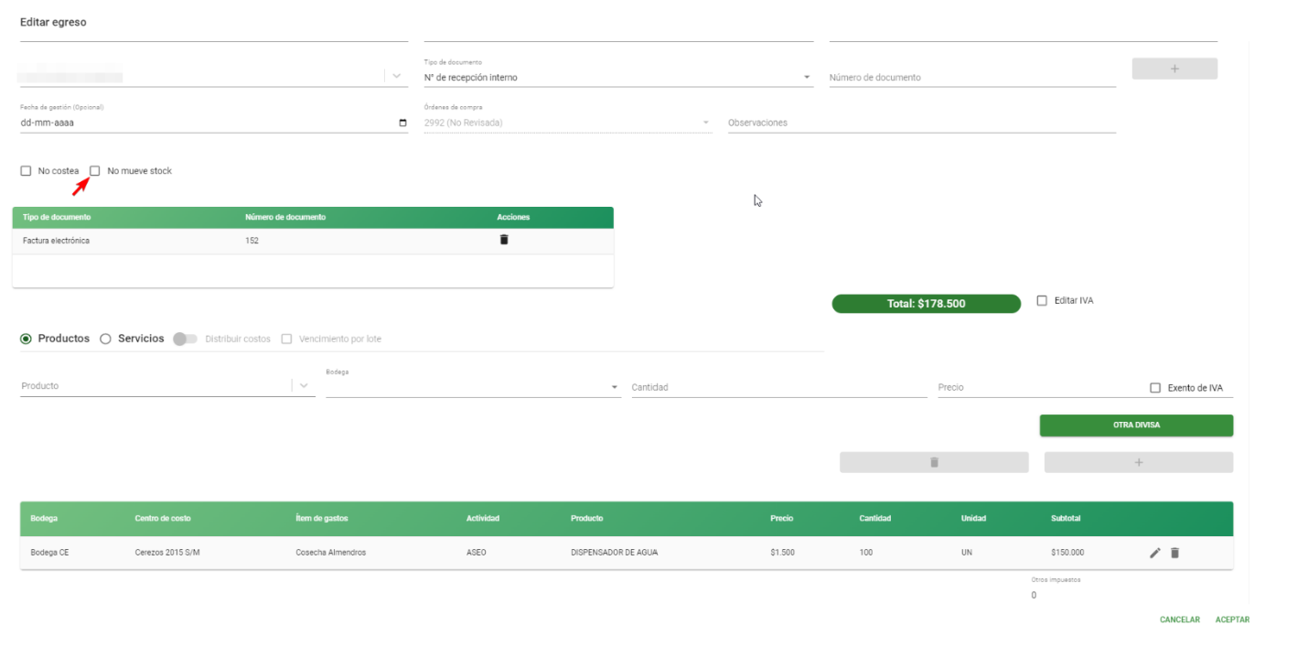
Task: Open the Bodega dropdown
Action: (x=472, y=386)
